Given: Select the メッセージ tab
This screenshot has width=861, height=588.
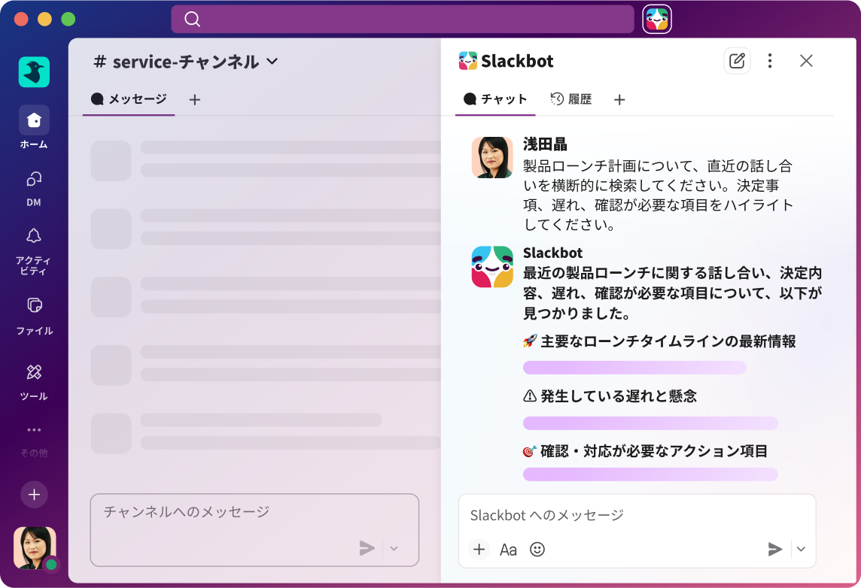Looking at the screenshot, I should pos(129,99).
